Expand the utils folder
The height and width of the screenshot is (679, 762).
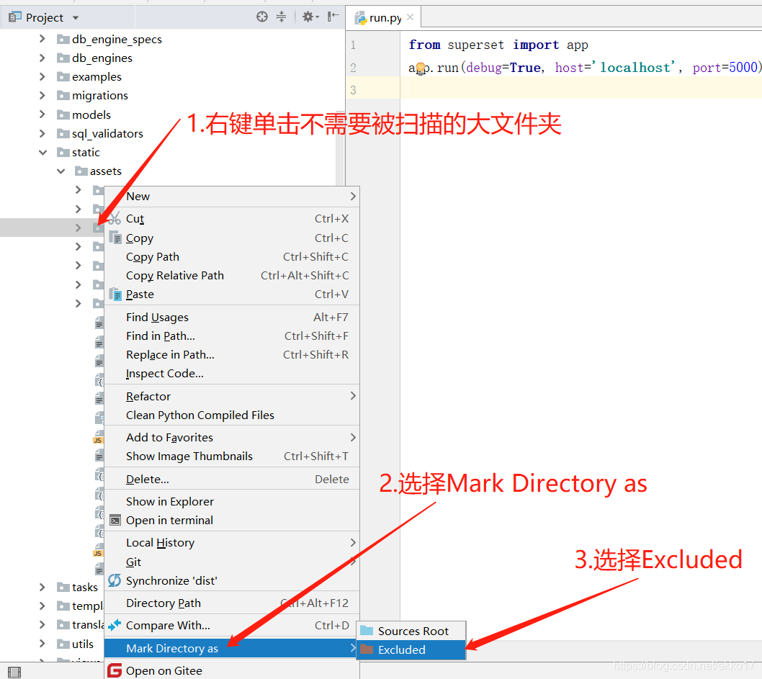42,644
